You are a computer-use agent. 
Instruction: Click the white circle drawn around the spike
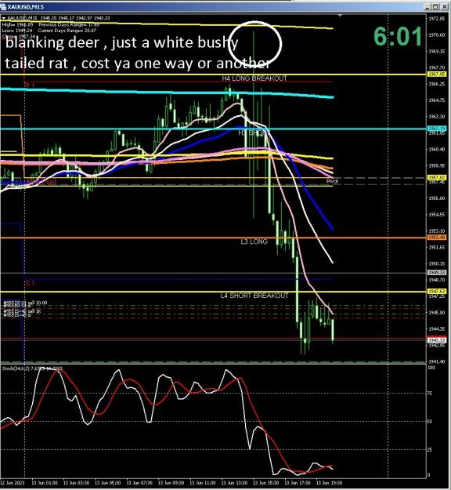[254, 44]
